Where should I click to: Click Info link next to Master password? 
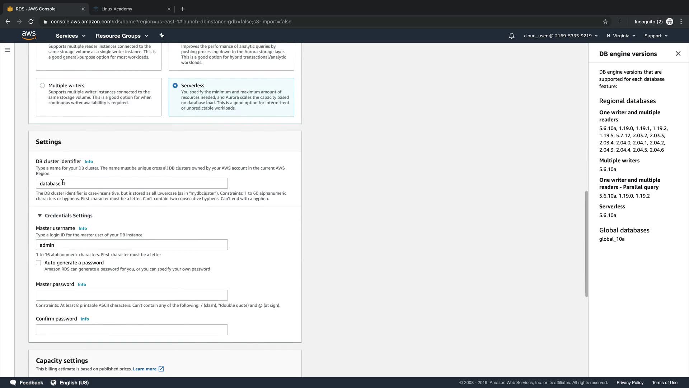(x=82, y=285)
